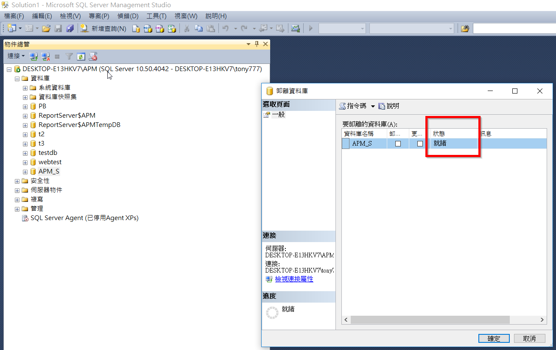Viewport: 556px width, 350px height.
Task: Open the 說明(H) menu
Action: (x=216, y=16)
